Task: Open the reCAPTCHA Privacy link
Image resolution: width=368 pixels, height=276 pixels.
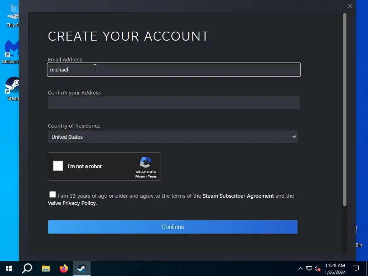Action: click(x=140, y=176)
